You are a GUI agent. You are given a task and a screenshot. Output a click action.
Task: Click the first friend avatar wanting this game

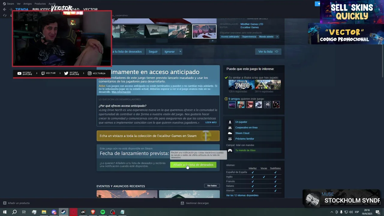232,104
